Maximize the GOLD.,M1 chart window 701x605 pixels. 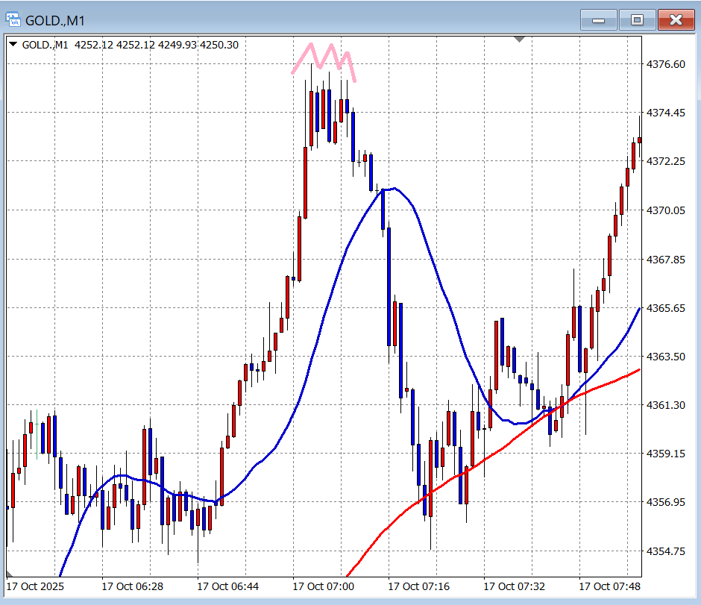[637, 19]
